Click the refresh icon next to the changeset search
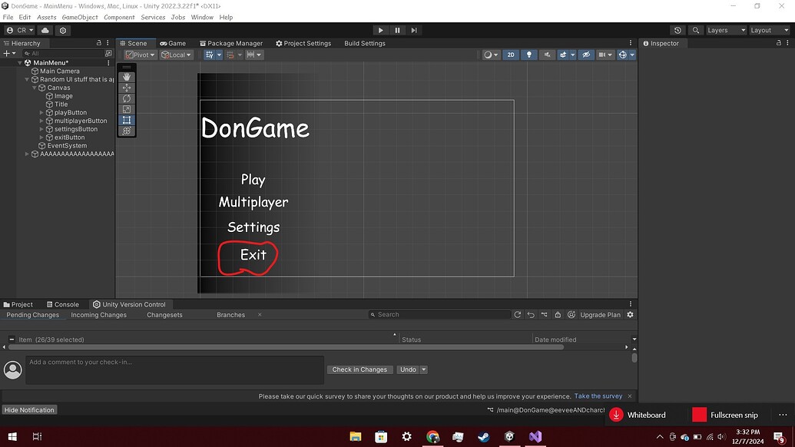This screenshot has height=447, width=795. tap(517, 314)
